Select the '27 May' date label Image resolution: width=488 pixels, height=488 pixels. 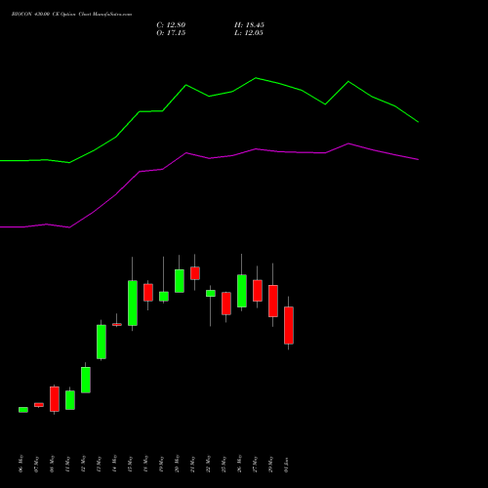tap(256, 464)
